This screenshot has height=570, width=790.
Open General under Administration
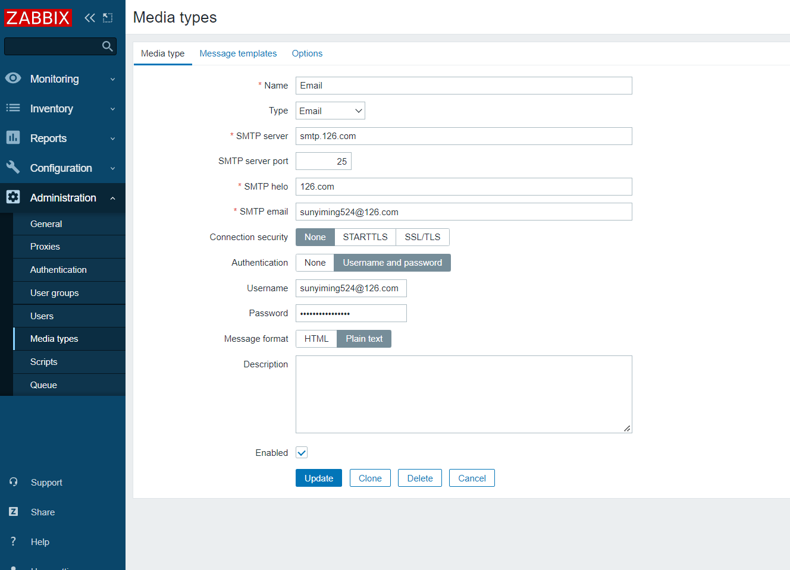coord(69,224)
